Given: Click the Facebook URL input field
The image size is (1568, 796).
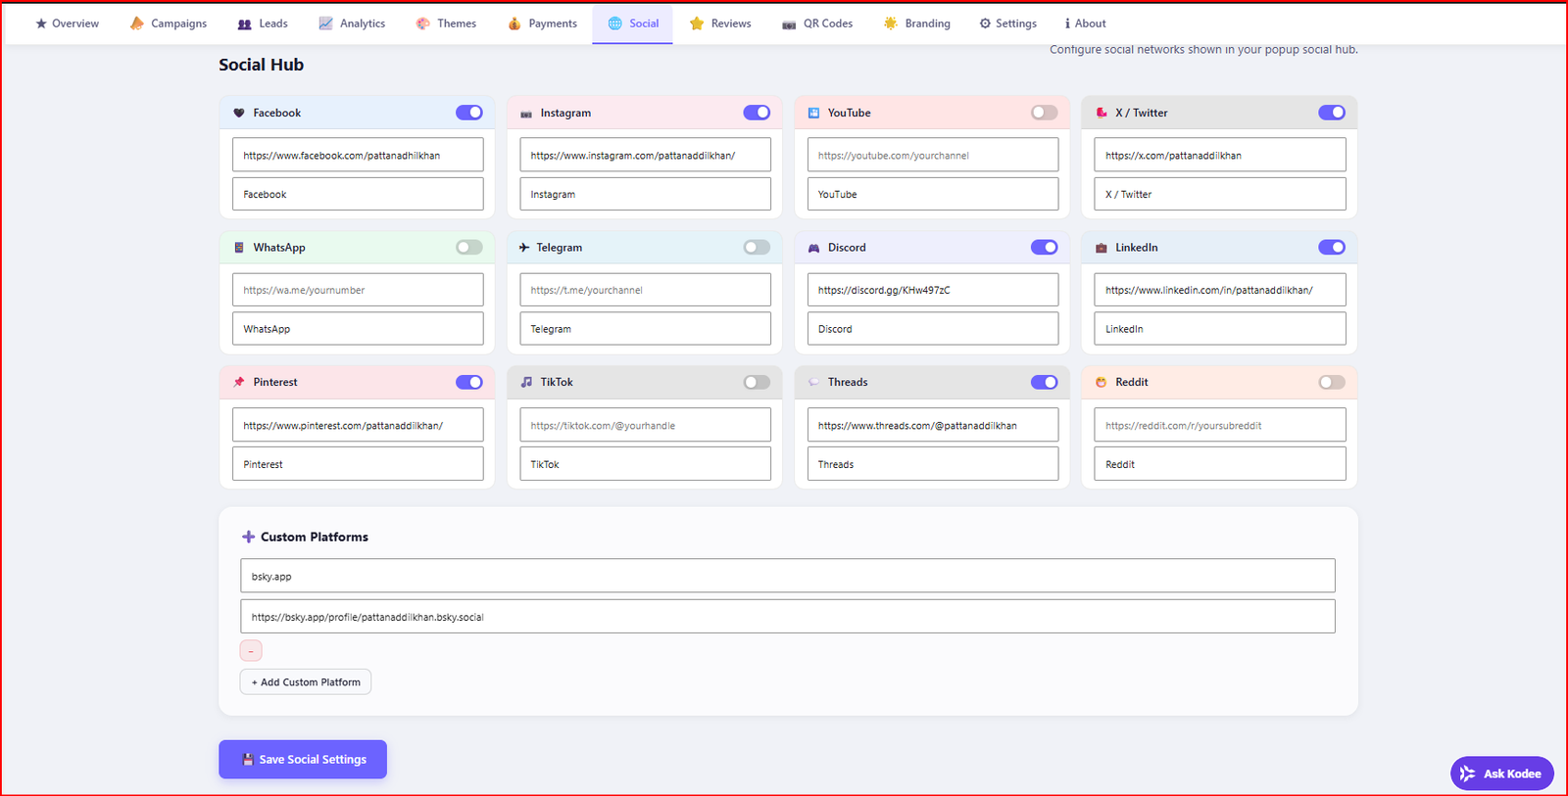Looking at the screenshot, I should (x=358, y=155).
